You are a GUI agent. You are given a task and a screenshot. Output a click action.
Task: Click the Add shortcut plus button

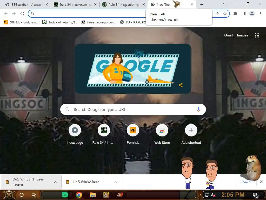[x=191, y=130]
